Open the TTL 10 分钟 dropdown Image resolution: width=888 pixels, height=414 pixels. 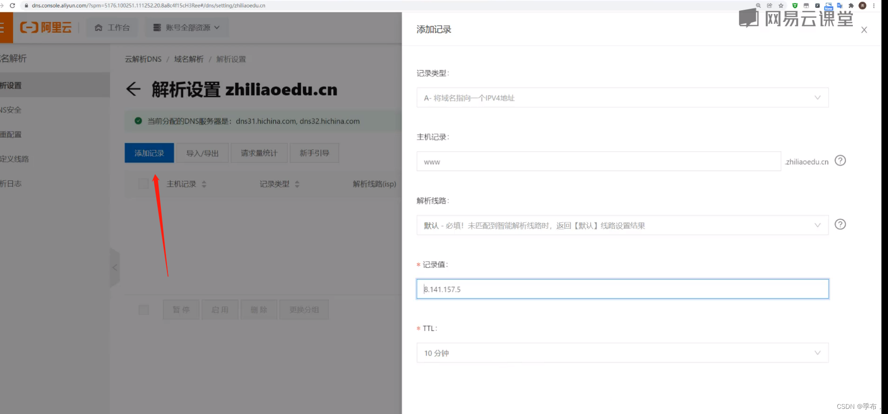(x=622, y=353)
